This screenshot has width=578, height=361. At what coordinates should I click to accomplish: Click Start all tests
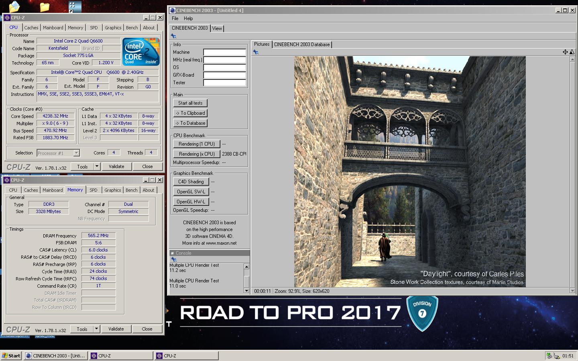(x=190, y=103)
